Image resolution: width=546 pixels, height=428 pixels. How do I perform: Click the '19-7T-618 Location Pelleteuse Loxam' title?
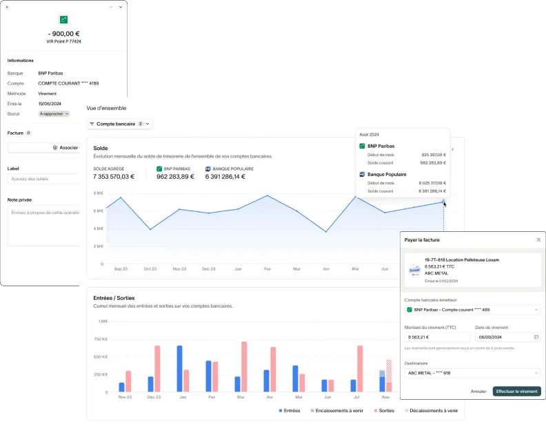462,259
